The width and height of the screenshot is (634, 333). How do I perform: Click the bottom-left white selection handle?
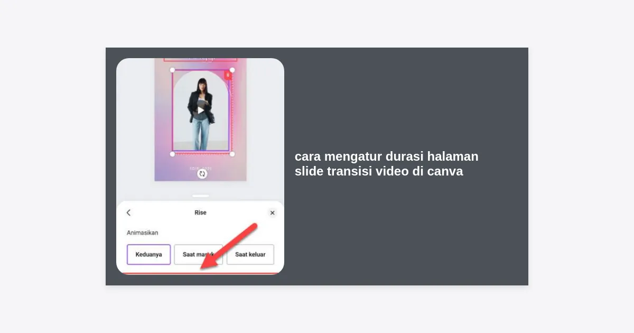172,154
